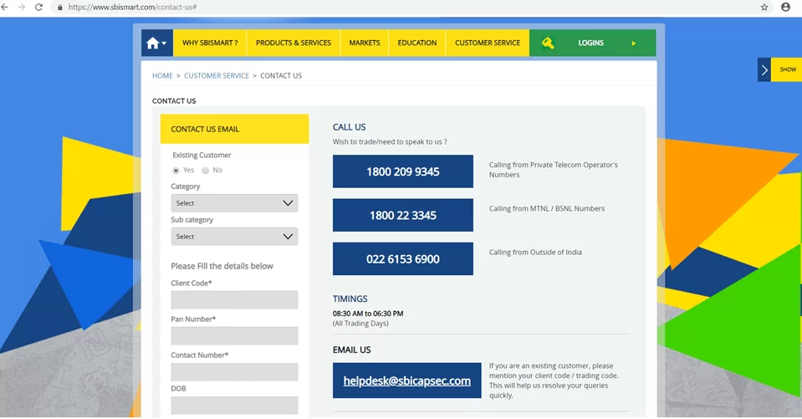Click the browser back arrow
The image size is (802, 419).
5,8
